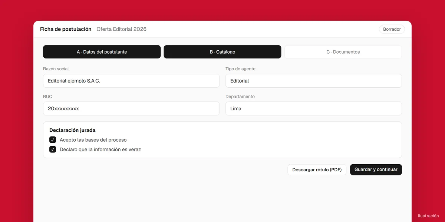Click the Acepto las bases del proceso label text

click(93, 140)
